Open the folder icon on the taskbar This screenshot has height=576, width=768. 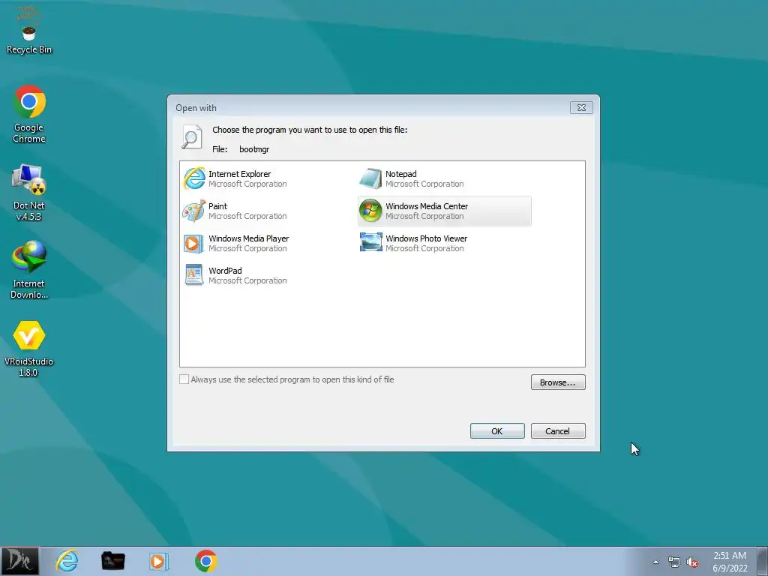(x=112, y=561)
